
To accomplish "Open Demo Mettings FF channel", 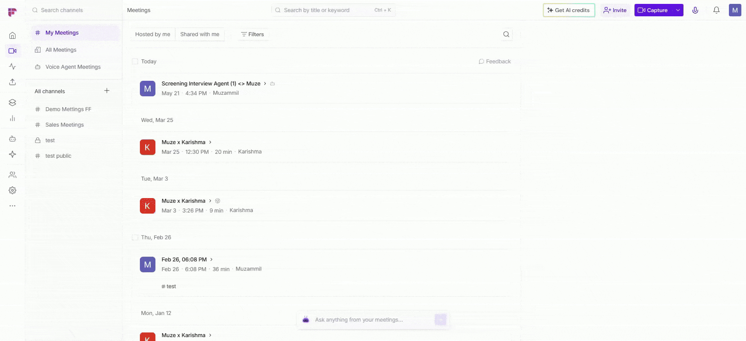I will click(76, 109).
